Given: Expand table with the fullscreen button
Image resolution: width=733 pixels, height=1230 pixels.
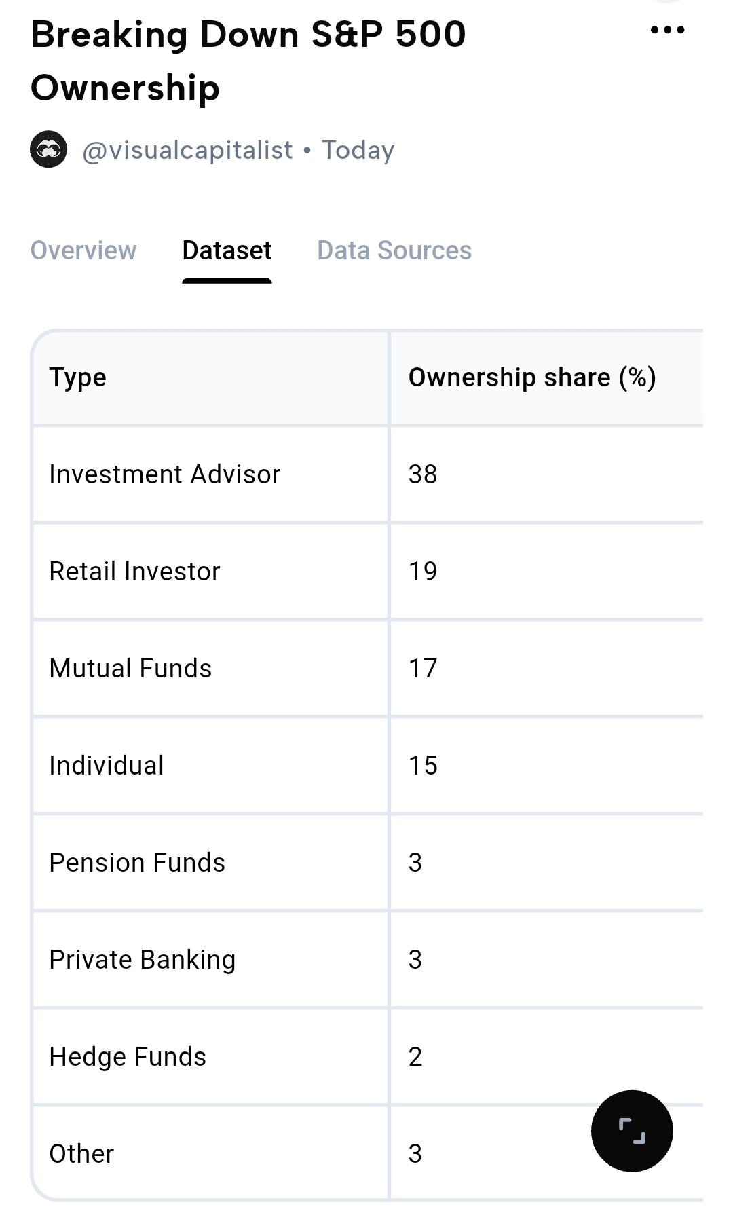Looking at the screenshot, I should 632,1131.
